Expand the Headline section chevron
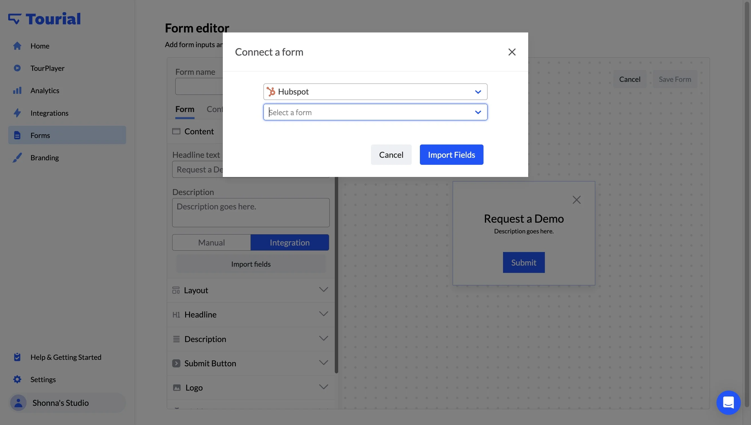The height and width of the screenshot is (425, 751). click(x=323, y=314)
